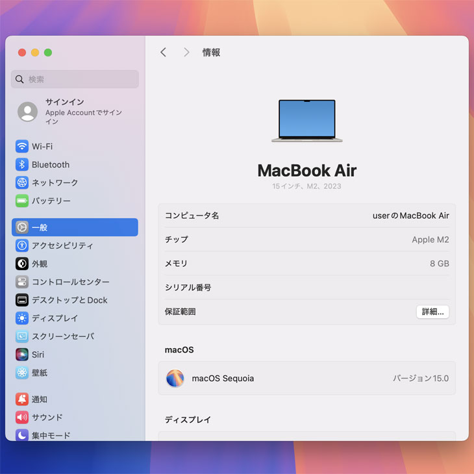Click the computer name userのMacBook Air
The height and width of the screenshot is (474, 474).
tap(410, 216)
